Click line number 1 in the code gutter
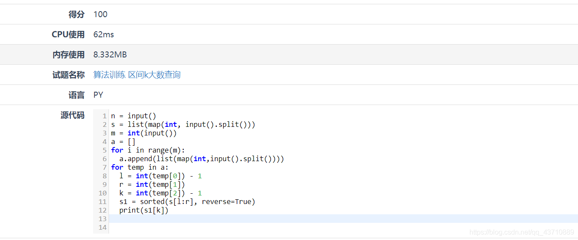Viewport: 578px width, 240px height. (104, 116)
